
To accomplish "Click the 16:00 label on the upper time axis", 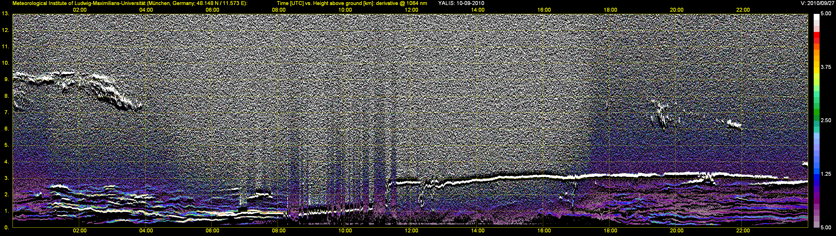I will [x=544, y=10].
